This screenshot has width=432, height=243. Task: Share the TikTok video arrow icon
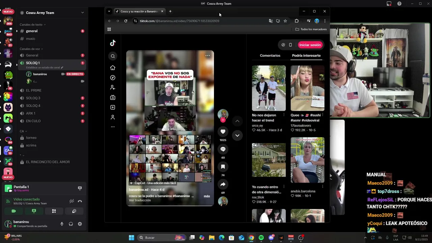tap(223, 184)
